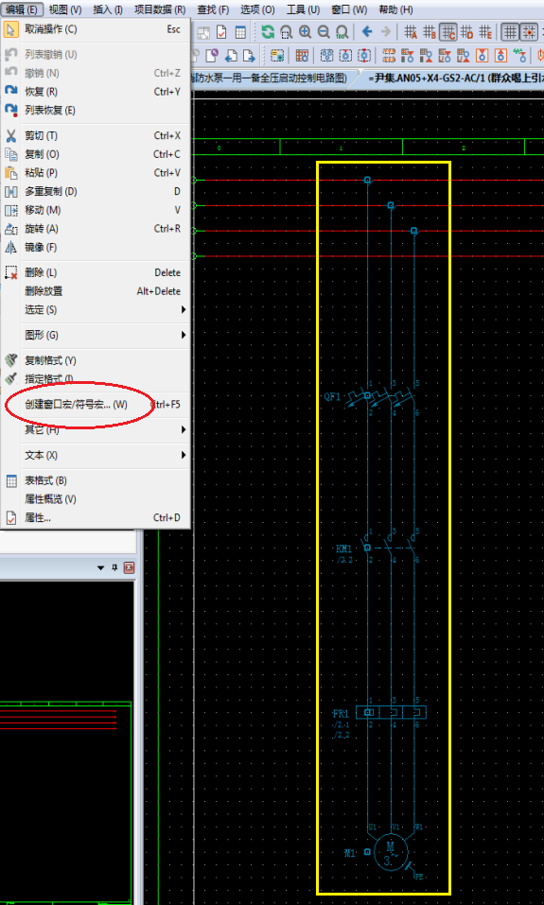Toggle snap to grid button
This screenshot has height=905, width=544.
pyautogui.click(x=529, y=32)
